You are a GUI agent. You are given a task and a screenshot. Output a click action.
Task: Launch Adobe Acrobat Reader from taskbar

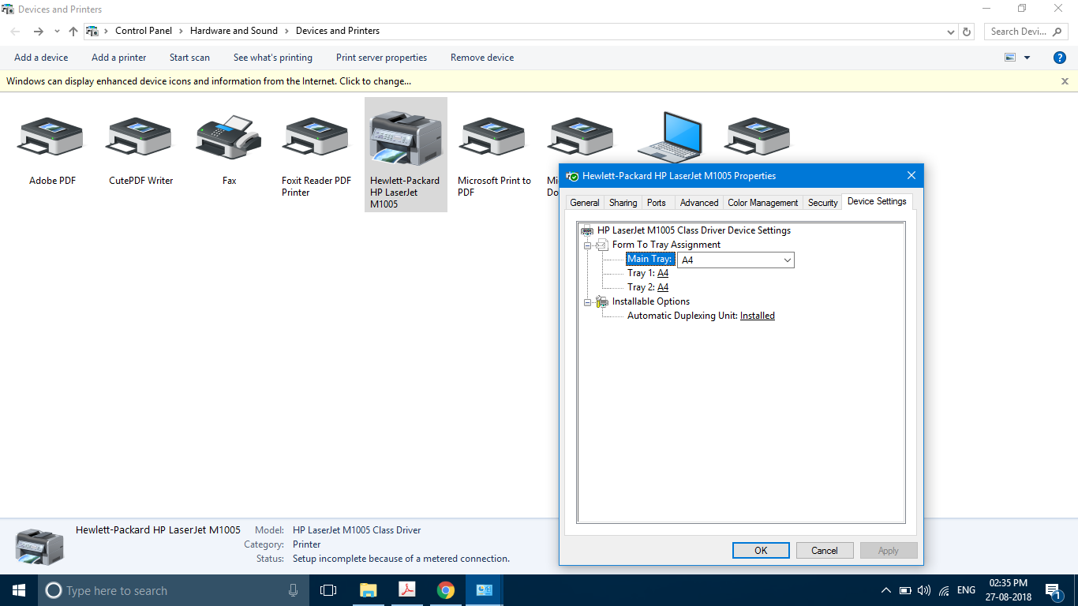pos(406,590)
